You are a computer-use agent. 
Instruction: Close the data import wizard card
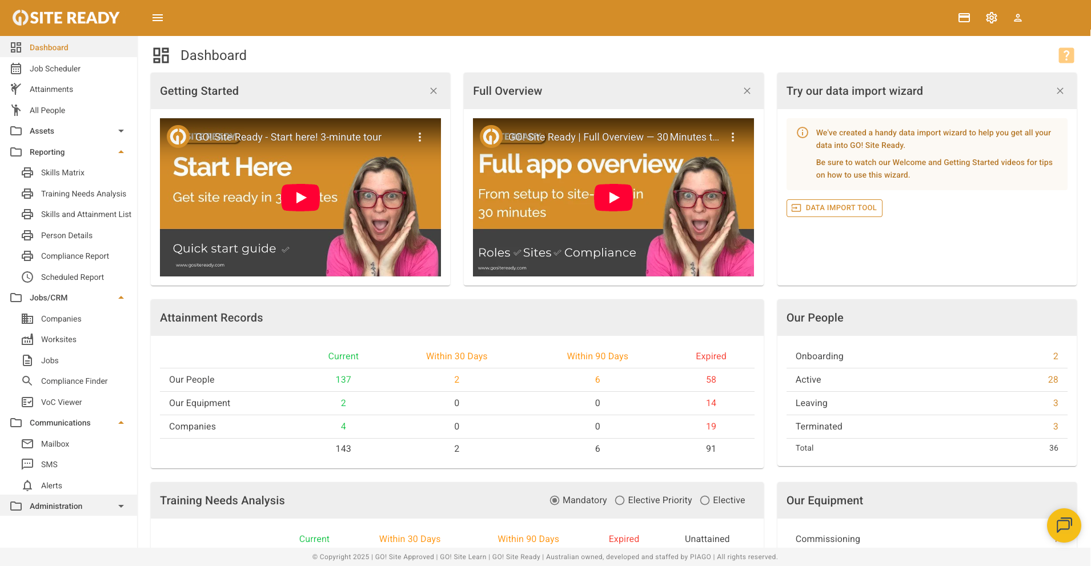coord(1060,91)
